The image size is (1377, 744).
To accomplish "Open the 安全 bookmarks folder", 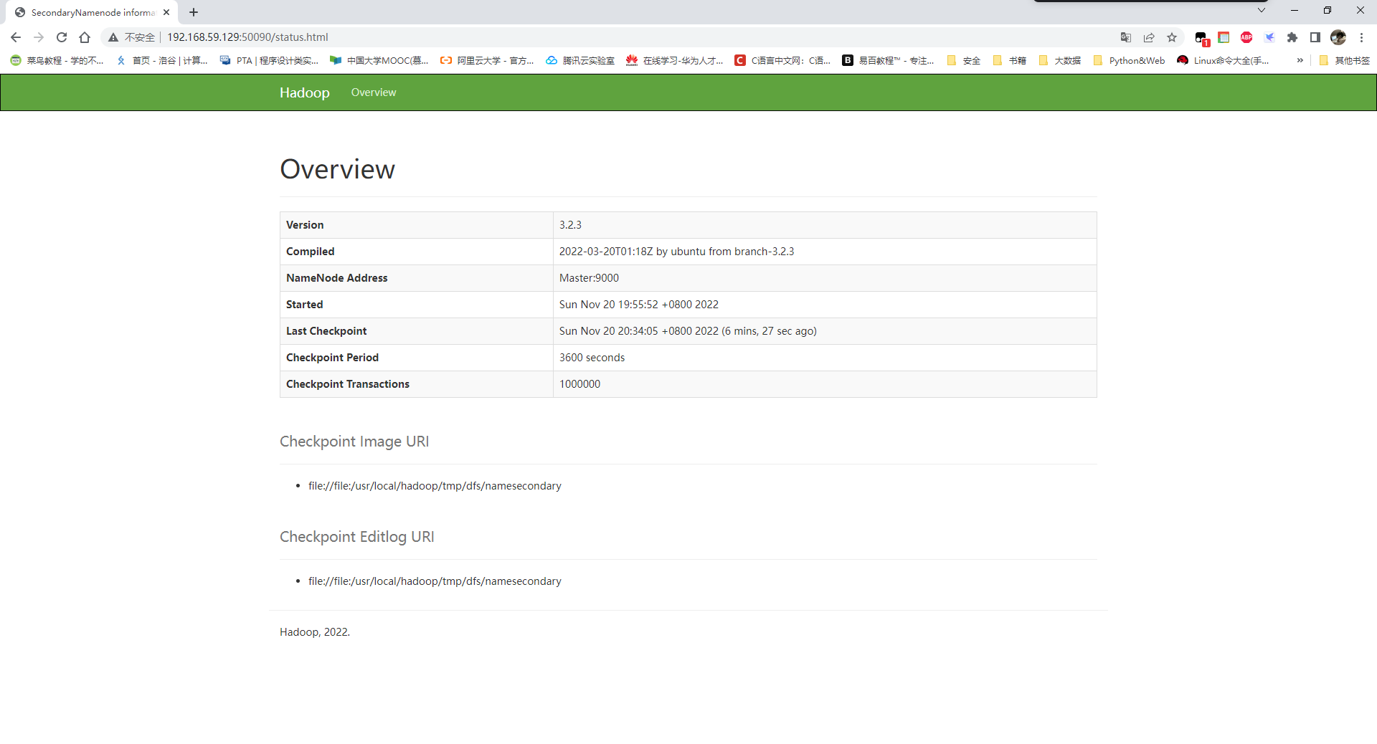I will tap(963, 60).
